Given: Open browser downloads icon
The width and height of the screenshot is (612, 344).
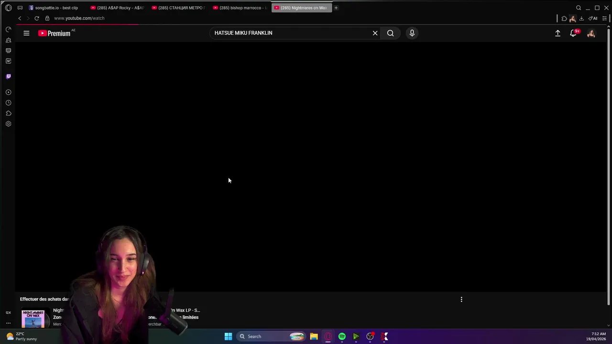Looking at the screenshot, I should (581, 18).
